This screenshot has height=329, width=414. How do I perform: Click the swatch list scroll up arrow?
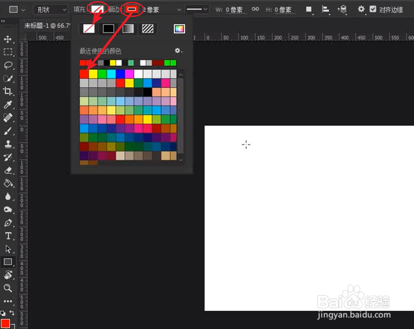pyautogui.click(x=181, y=75)
